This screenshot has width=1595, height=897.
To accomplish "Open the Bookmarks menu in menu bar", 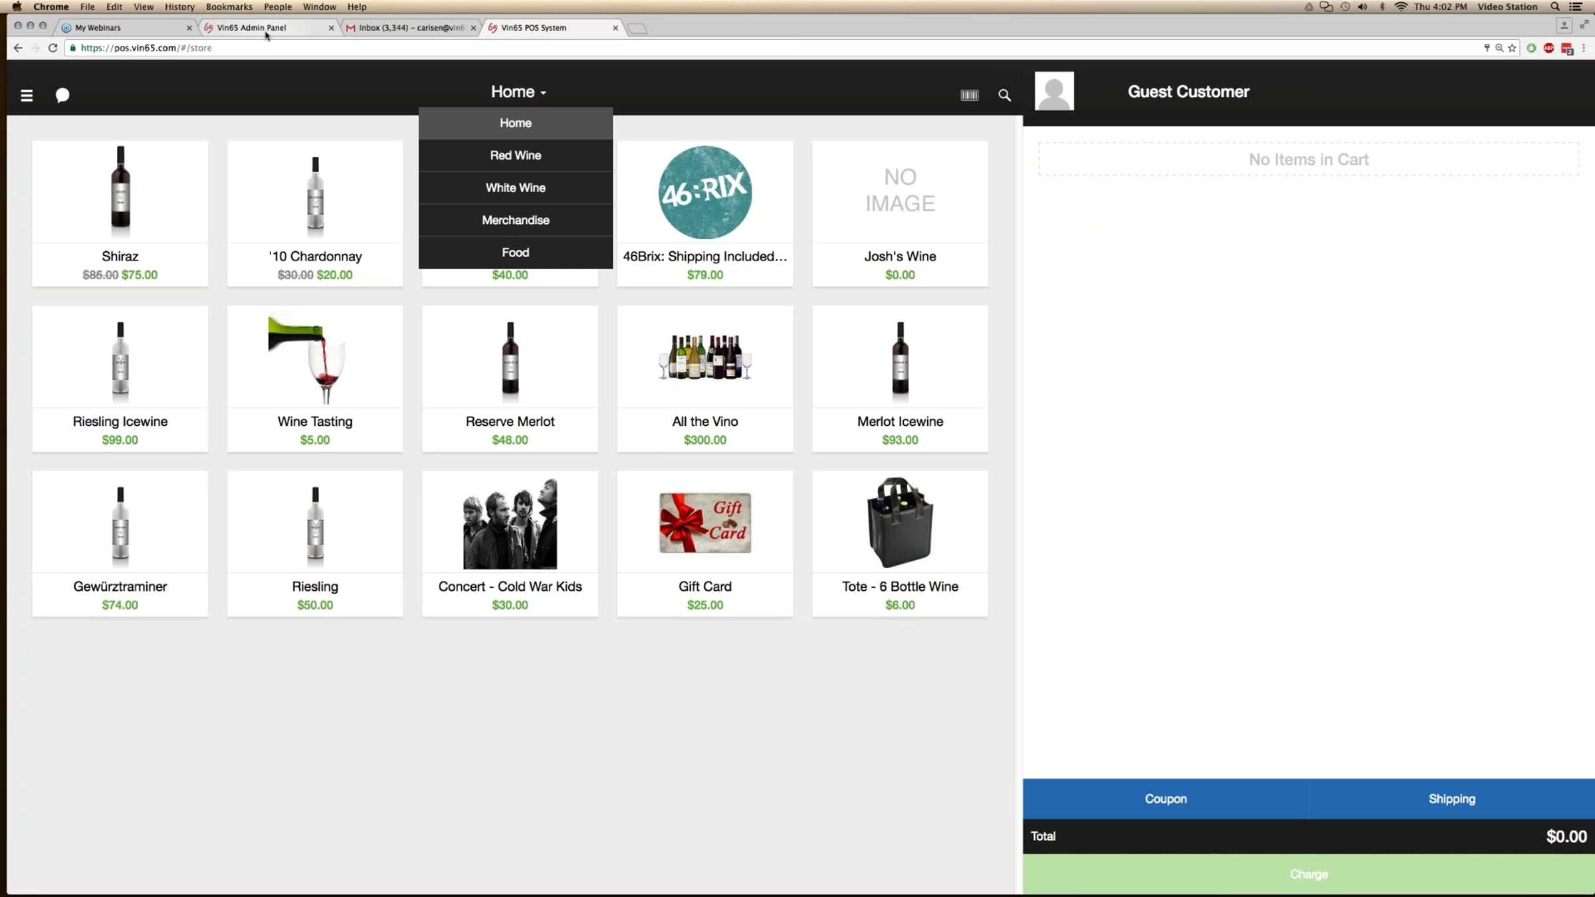I will (229, 7).
